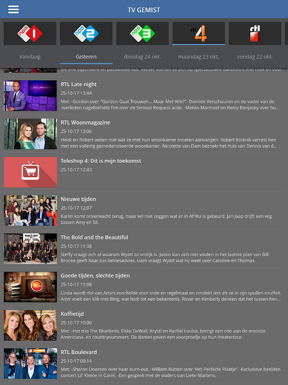Switch to the Vandaag tab
The image size is (288, 385).
30,57
